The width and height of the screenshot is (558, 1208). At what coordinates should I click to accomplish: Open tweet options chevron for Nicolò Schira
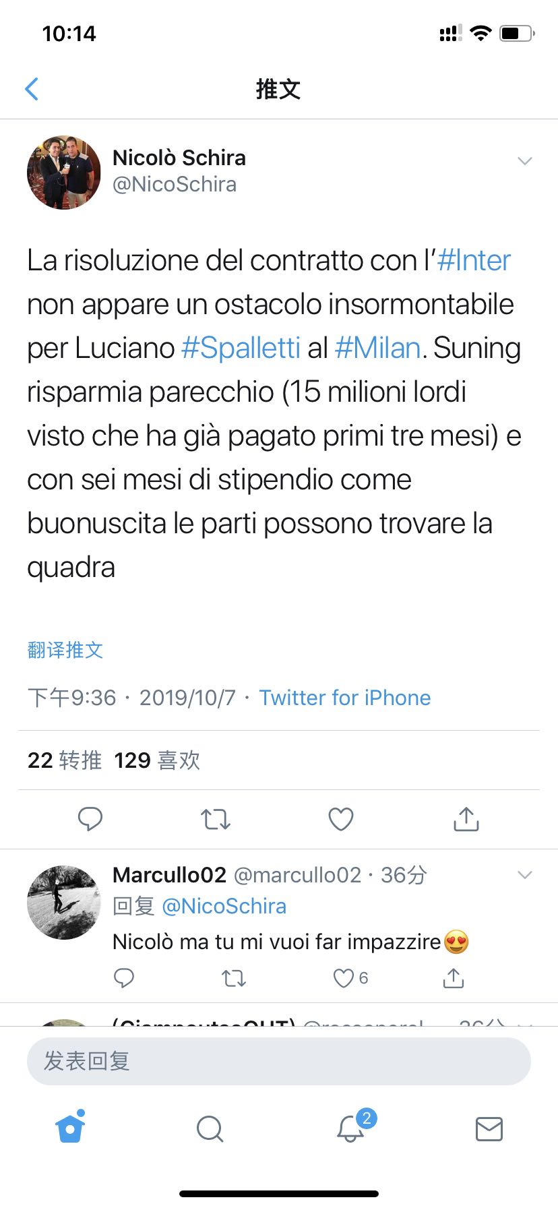[524, 161]
